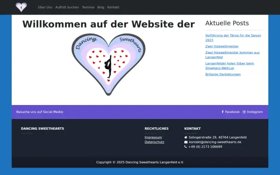This screenshot has width=280, height=175.
Task: Navigate to the Blog section
Action: 101,7
